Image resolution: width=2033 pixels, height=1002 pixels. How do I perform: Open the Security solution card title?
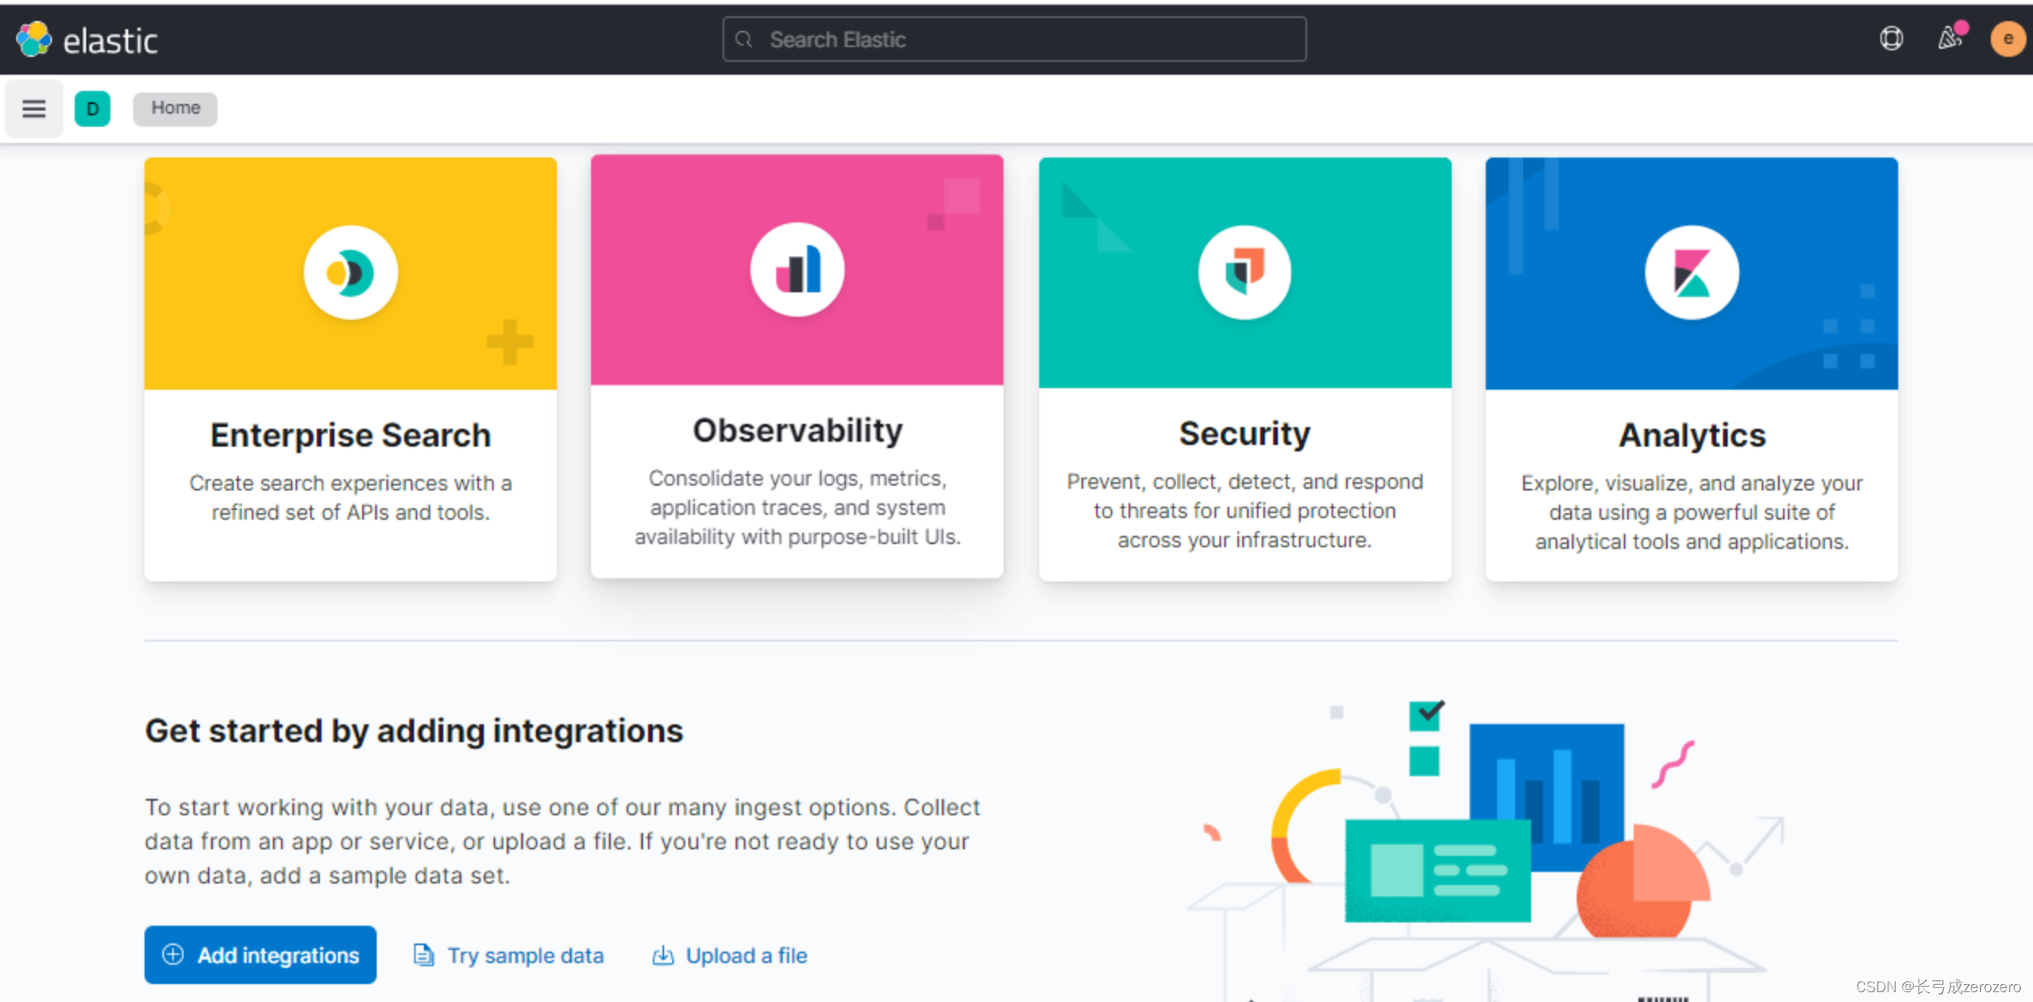tap(1245, 434)
